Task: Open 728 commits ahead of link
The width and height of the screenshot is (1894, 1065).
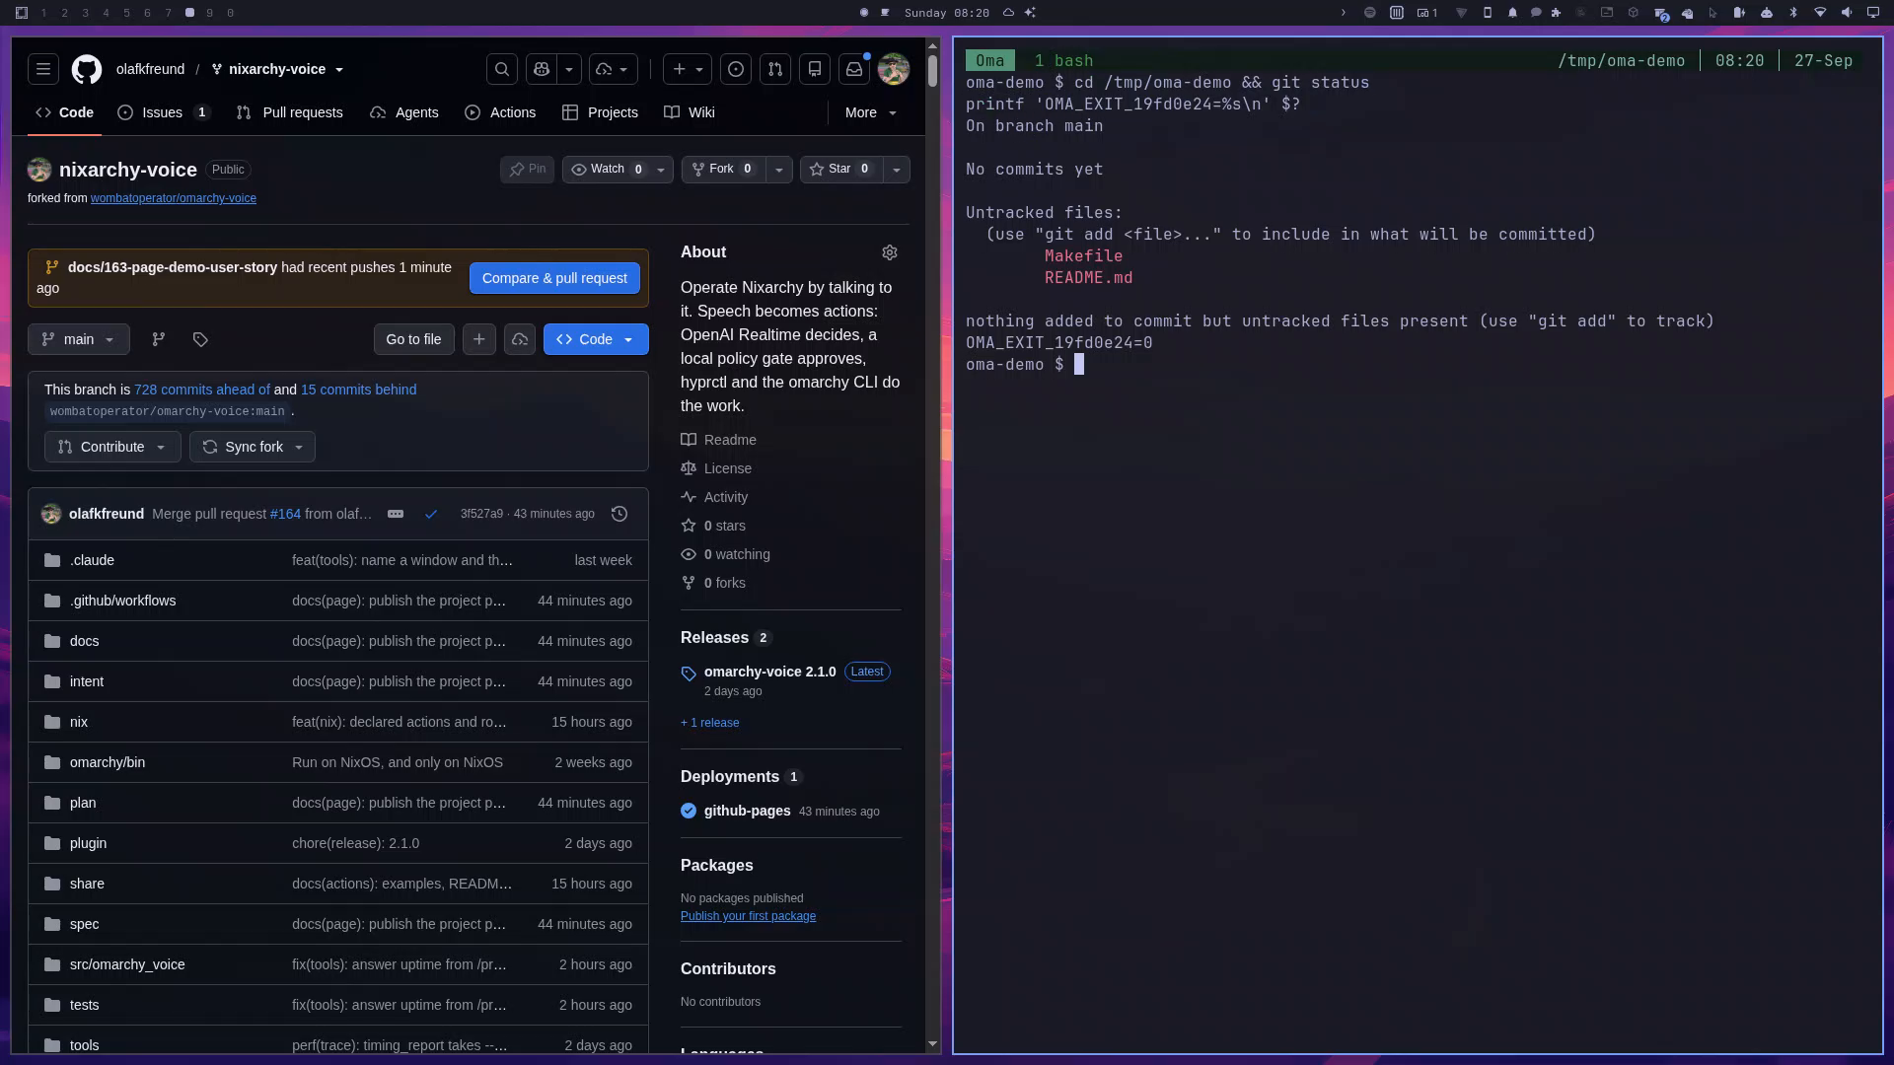Action: (x=201, y=390)
